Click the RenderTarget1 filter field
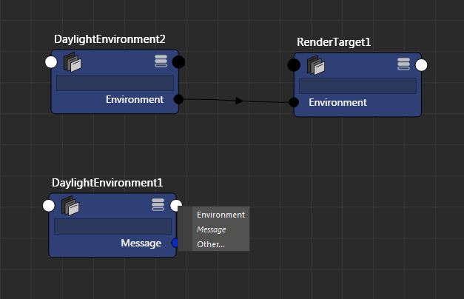 pyautogui.click(x=357, y=86)
